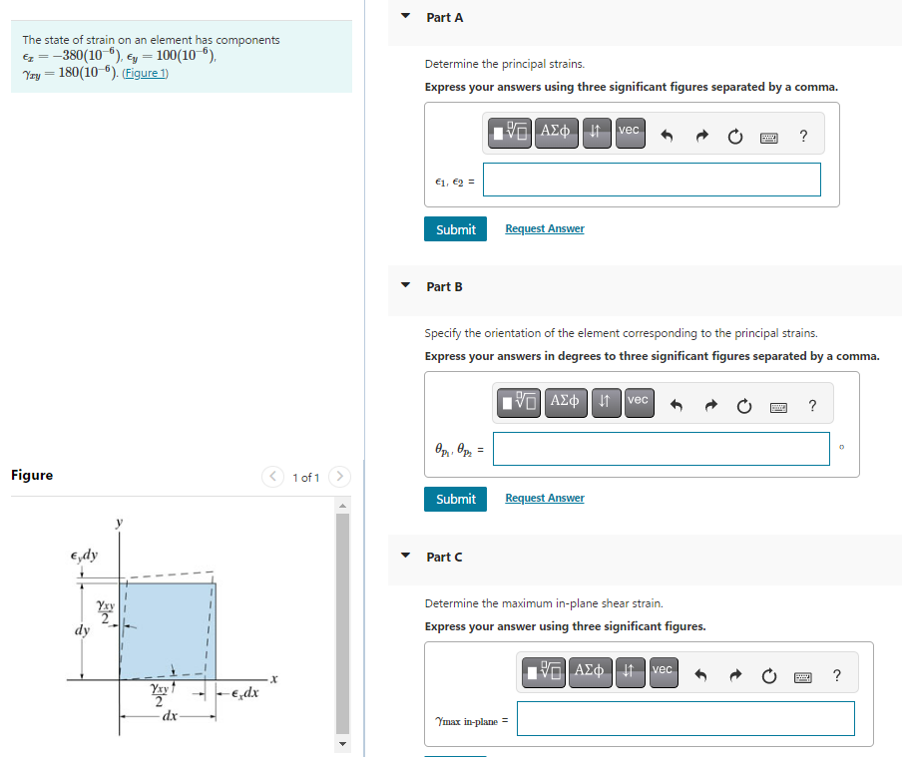The width and height of the screenshot is (902, 757).
Task: Undo last entry in Part A
Action: pos(667,136)
